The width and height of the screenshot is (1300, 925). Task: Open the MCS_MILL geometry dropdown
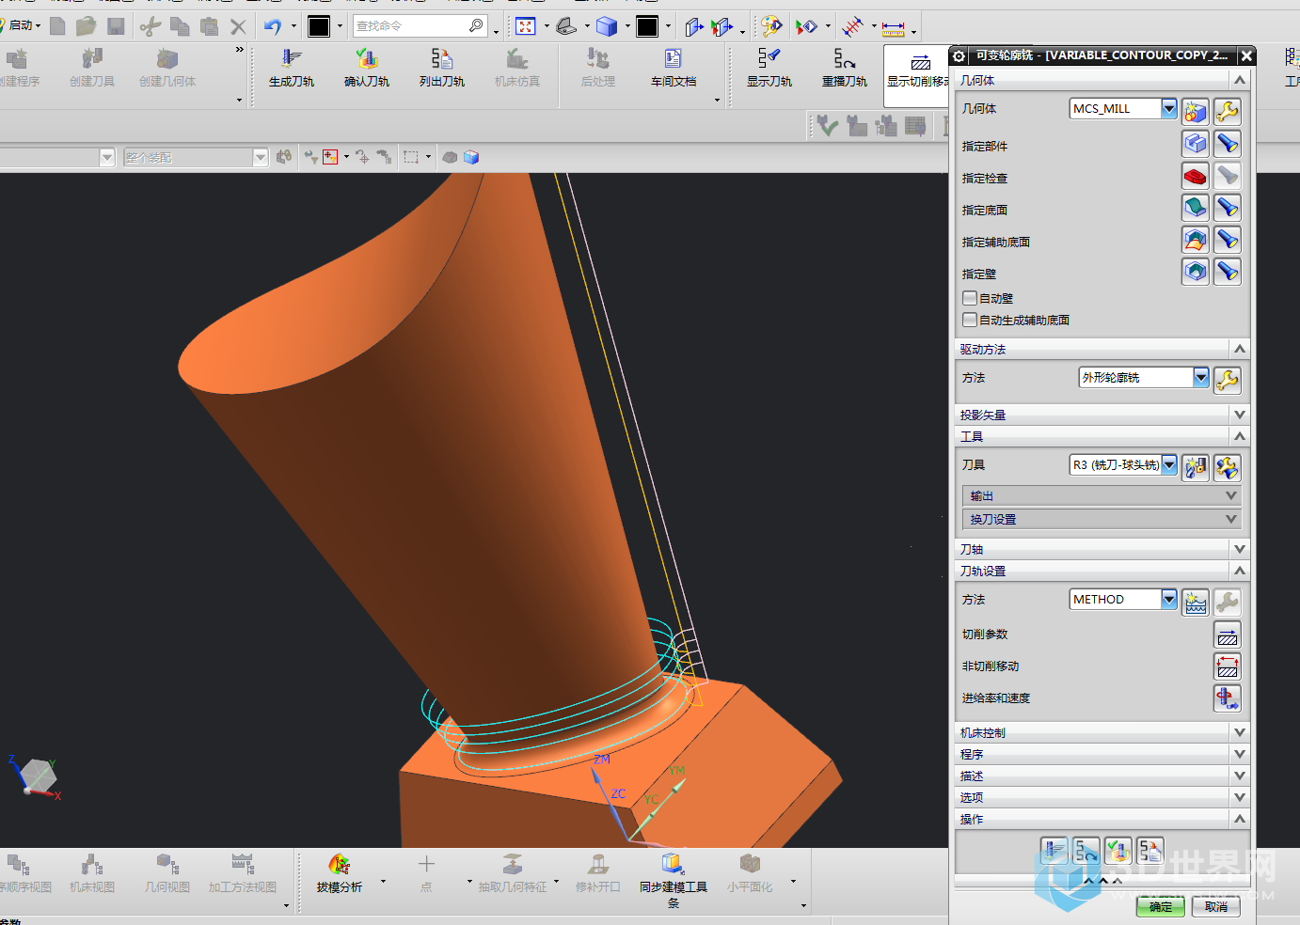click(x=1169, y=108)
